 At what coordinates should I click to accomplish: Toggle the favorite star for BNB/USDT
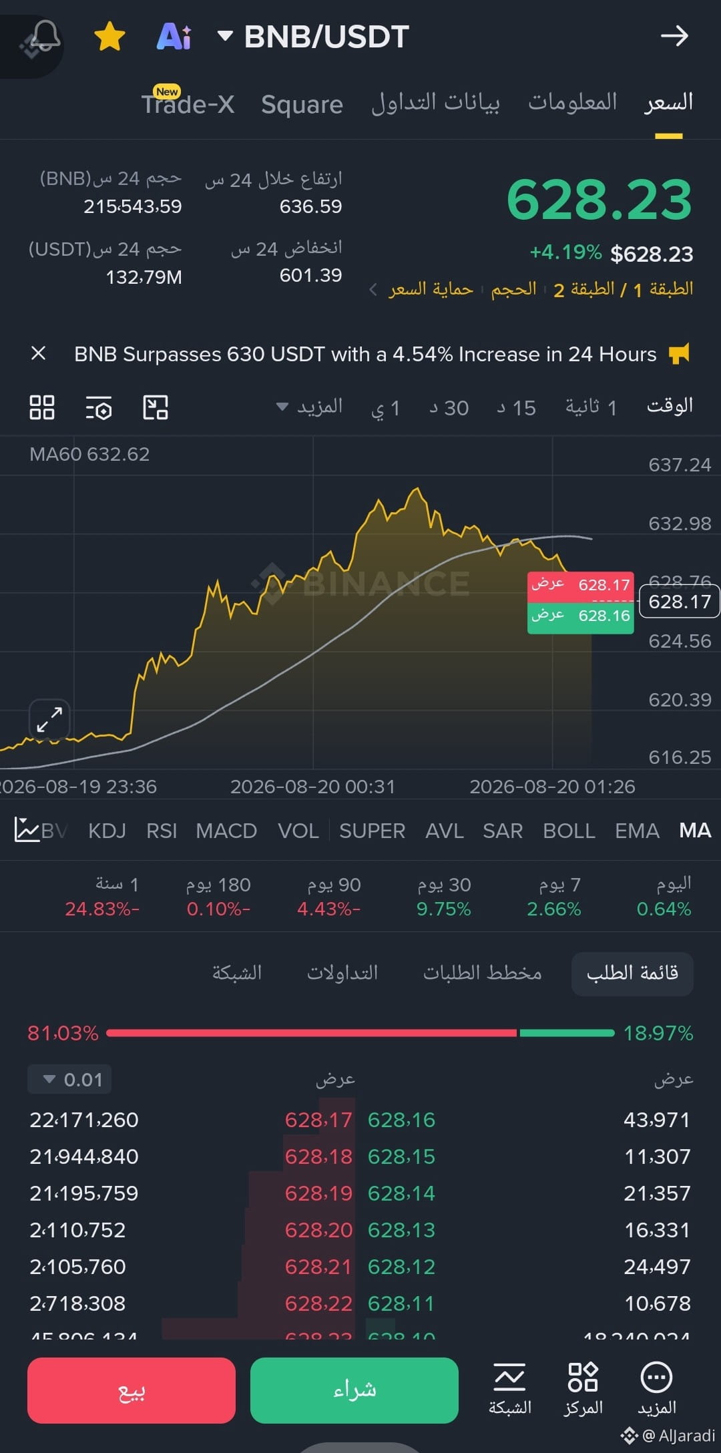109,36
